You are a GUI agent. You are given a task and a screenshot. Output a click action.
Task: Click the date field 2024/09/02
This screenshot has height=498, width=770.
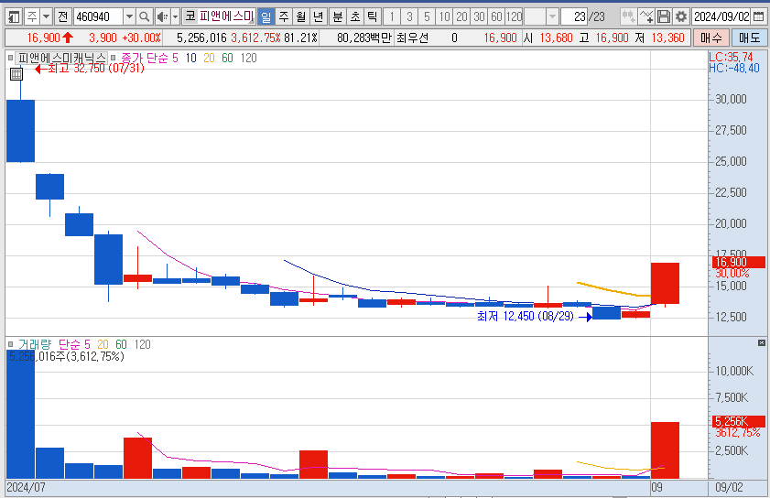721,17
